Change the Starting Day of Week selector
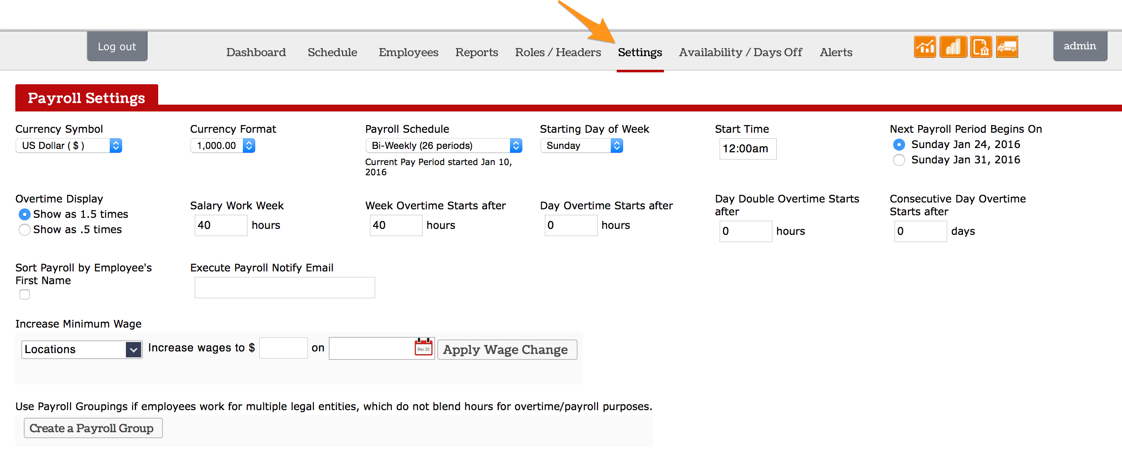1122x462 pixels. pyautogui.click(x=581, y=145)
